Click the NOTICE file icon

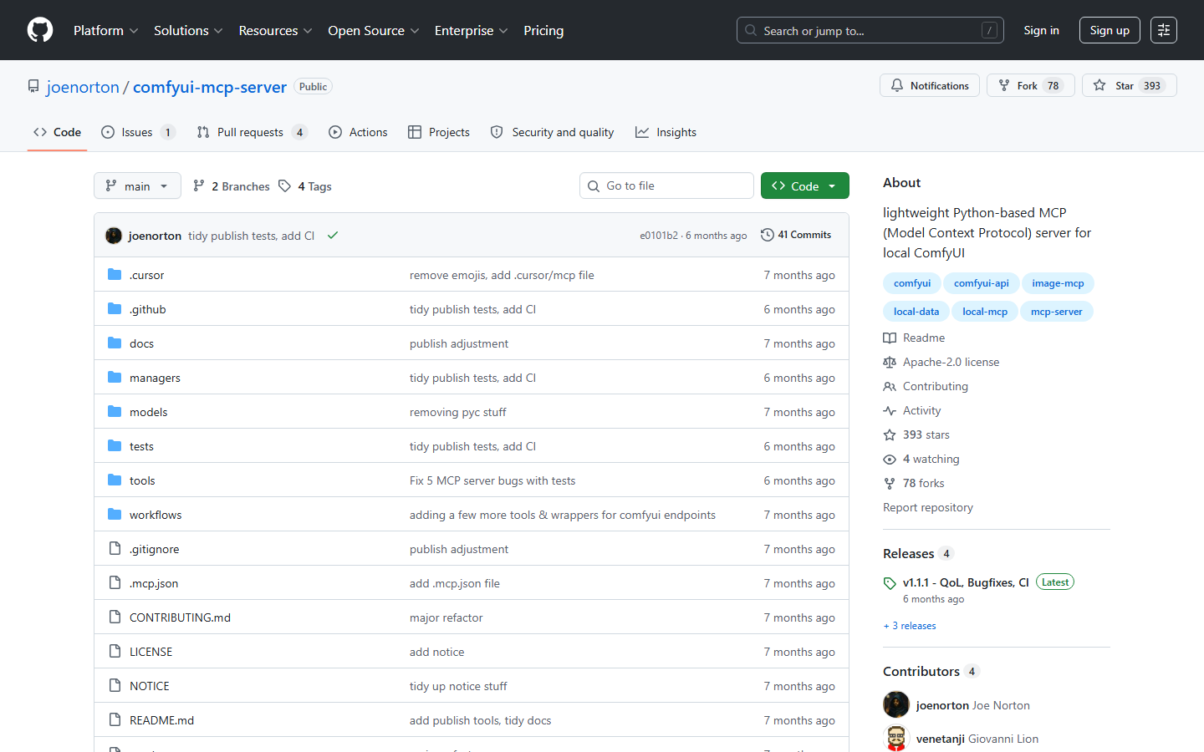(115, 686)
